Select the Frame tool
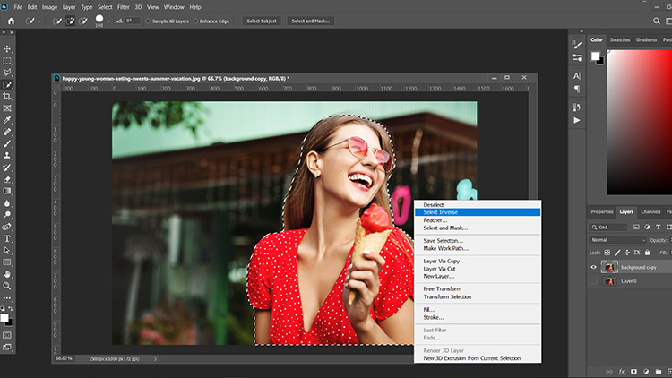 point(7,108)
